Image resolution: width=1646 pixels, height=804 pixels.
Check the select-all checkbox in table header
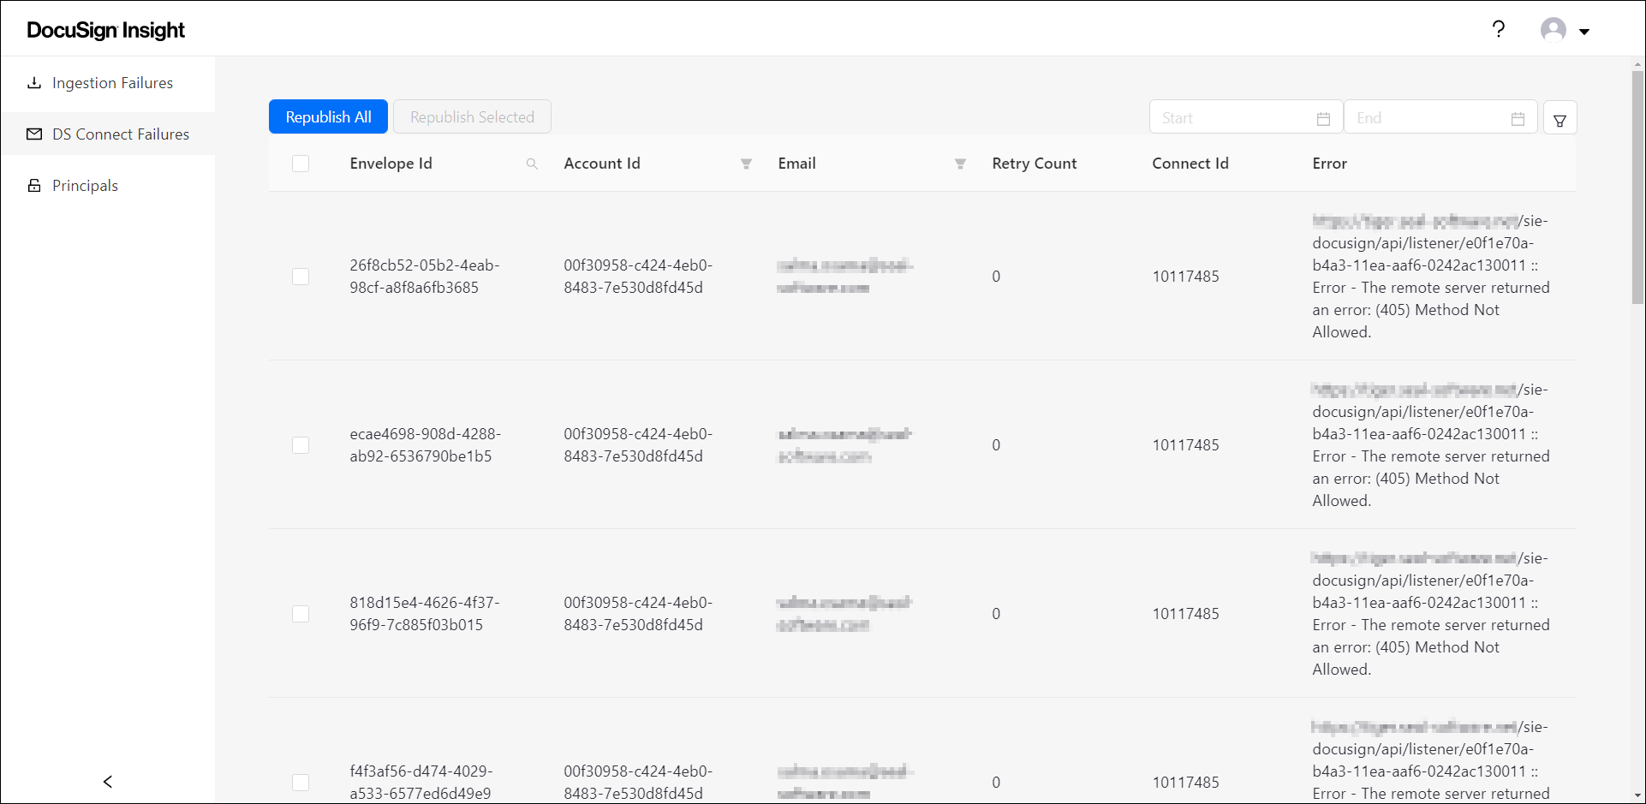(x=301, y=163)
